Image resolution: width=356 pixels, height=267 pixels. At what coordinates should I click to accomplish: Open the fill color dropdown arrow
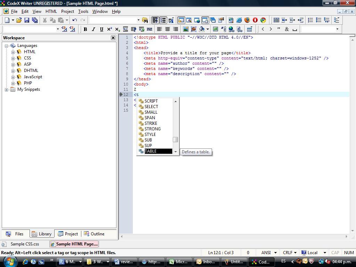coord(208,29)
